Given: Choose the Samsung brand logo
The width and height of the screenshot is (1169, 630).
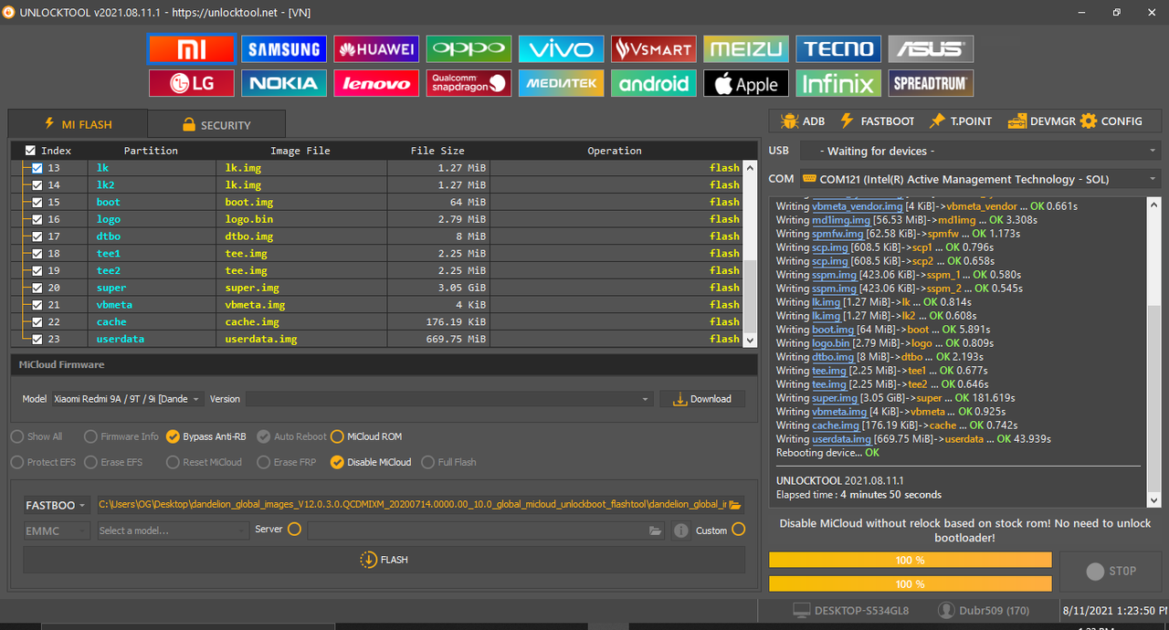Looking at the screenshot, I should 284,48.
